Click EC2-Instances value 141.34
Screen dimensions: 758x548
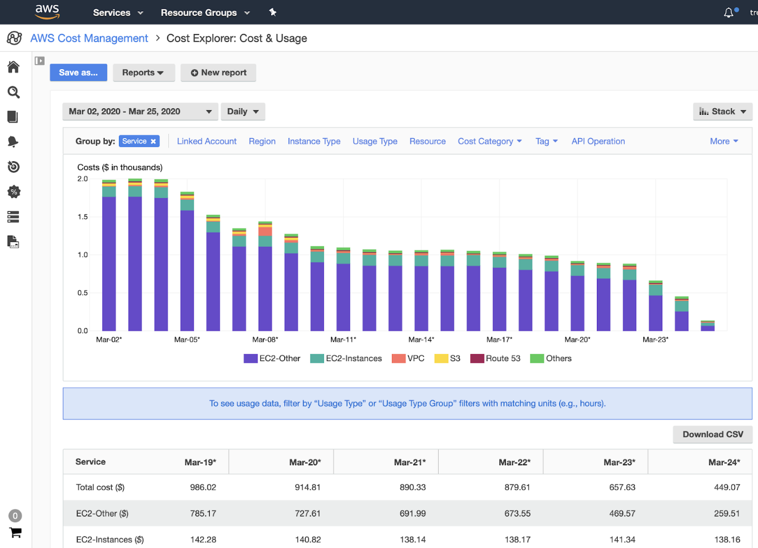pyautogui.click(x=622, y=540)
